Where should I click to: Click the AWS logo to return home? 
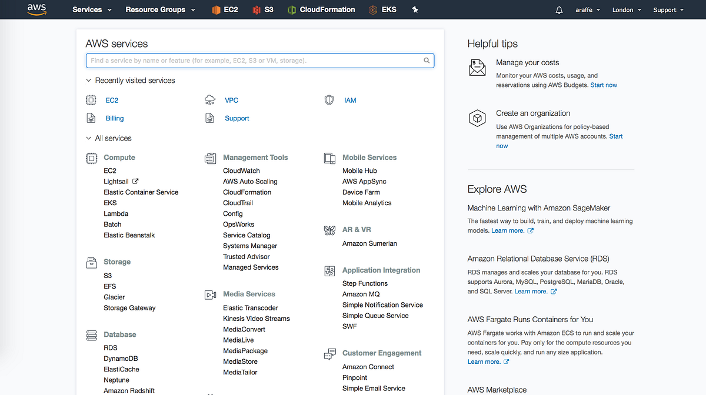(x=36, y=9)
